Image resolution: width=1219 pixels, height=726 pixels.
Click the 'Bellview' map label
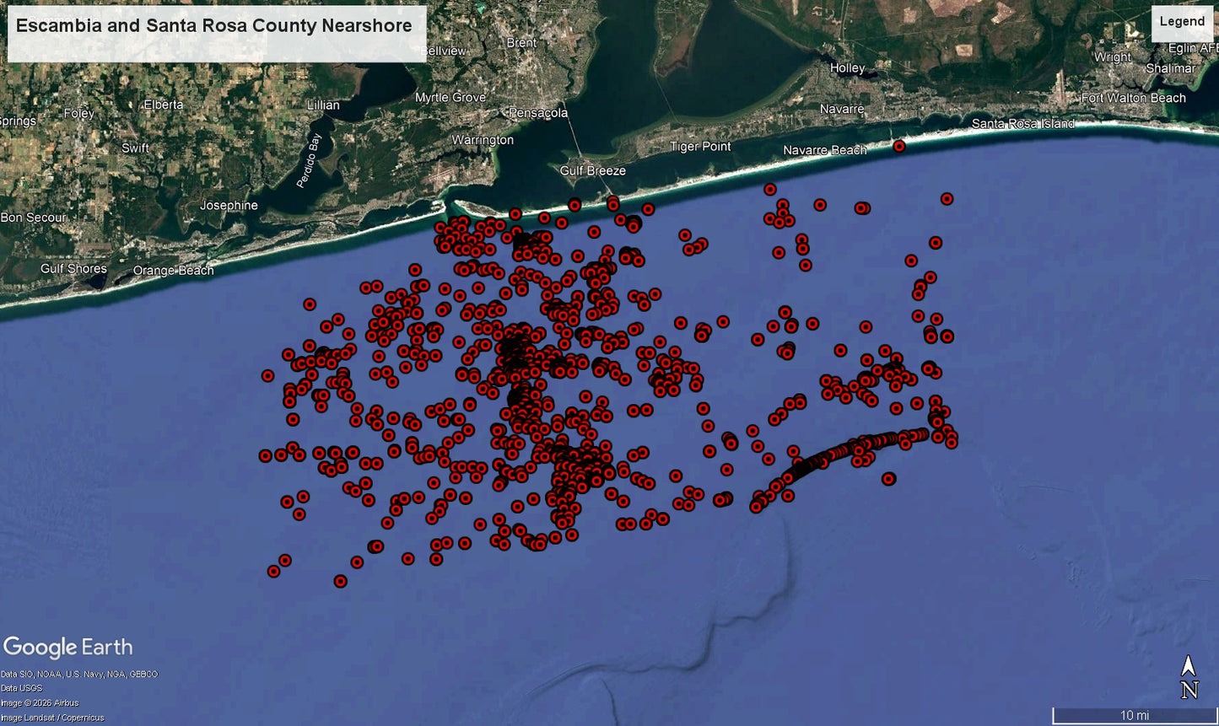coord(443,51)
